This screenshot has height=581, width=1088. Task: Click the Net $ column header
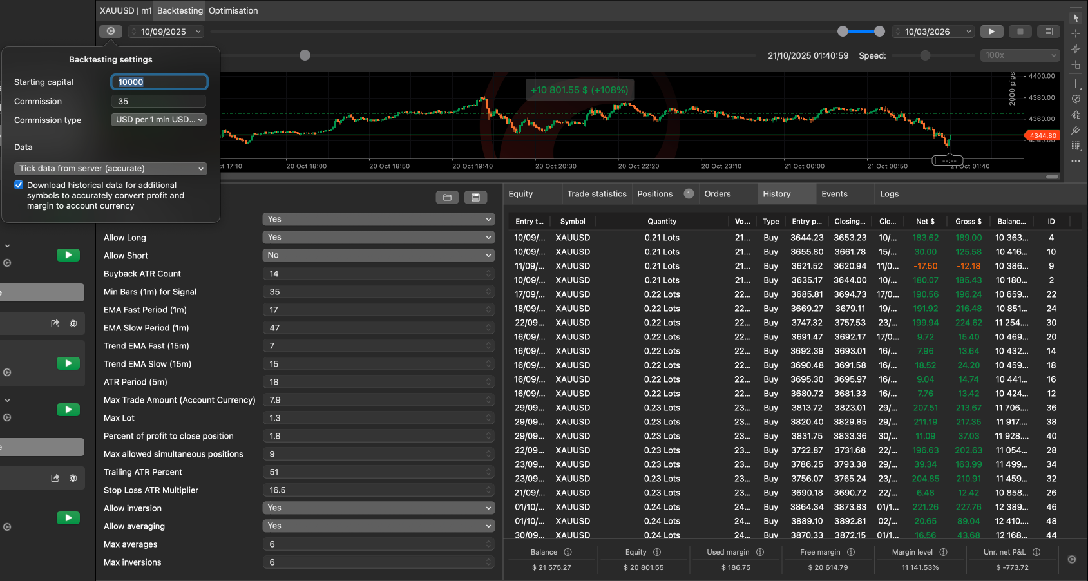pyautogui.click(x=925, y=222)
